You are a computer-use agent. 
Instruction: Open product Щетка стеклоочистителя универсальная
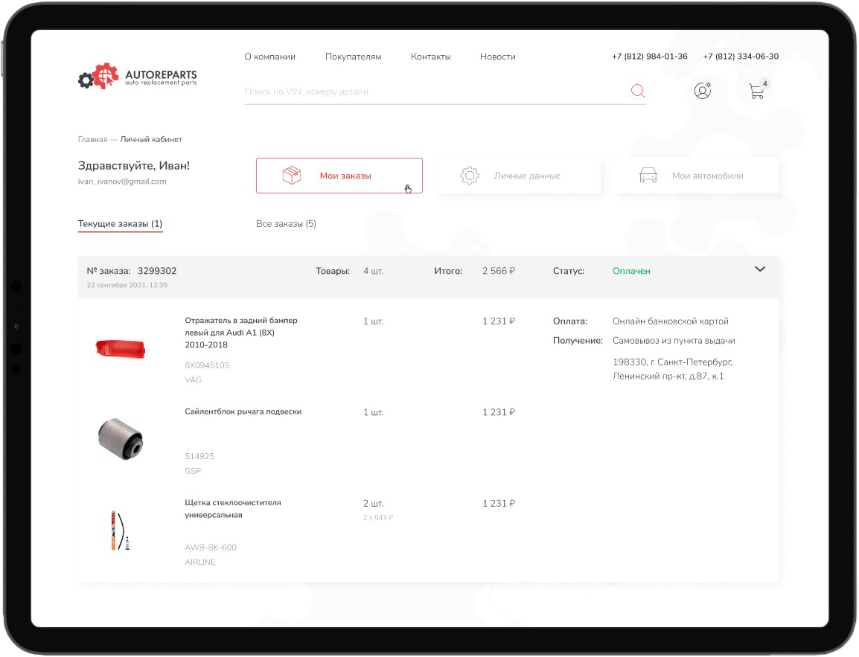pos(233,509)
